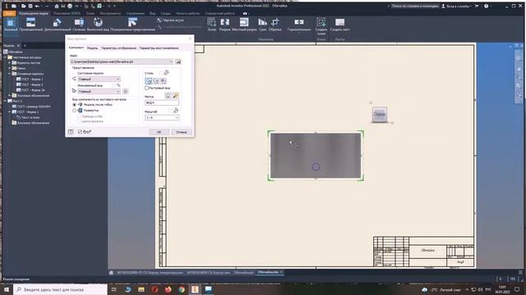Screen dimensions: 526x295
Task: Click the Создать эскиз ribbon icon
Action: coord(321,25)
